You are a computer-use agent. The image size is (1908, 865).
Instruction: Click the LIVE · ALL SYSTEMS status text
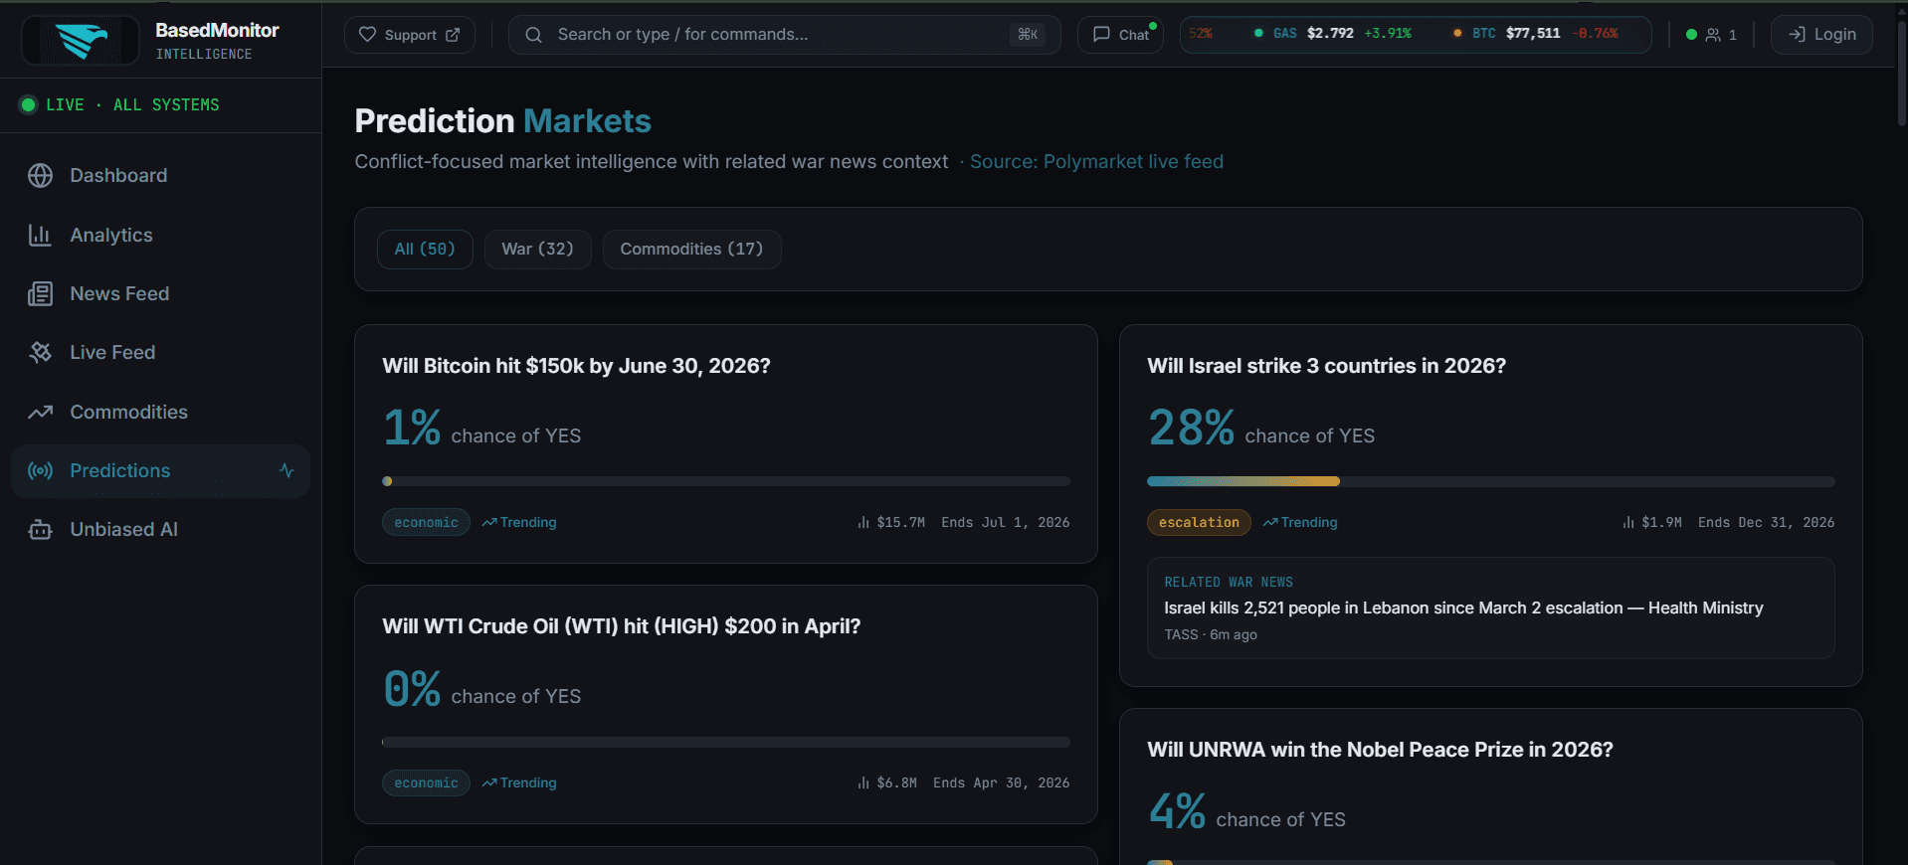pos(132,105)
